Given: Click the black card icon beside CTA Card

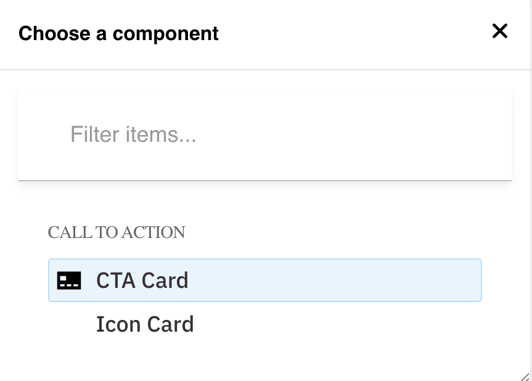Looking at the screenshot, I should click(x=69, y=281).
